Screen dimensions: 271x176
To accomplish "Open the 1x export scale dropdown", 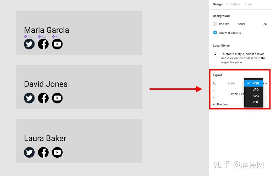I will [214, 83].
